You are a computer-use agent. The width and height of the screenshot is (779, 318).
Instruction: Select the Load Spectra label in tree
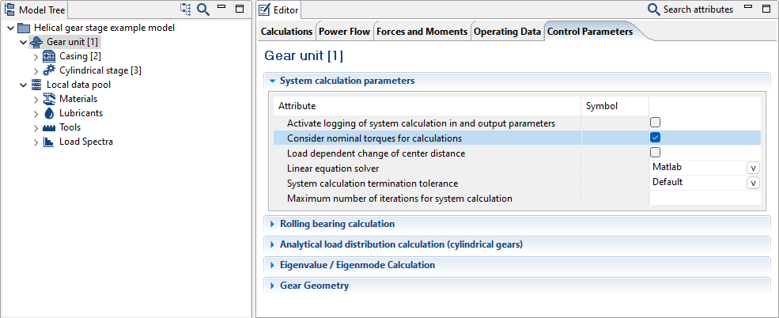(x=86, y=142)
